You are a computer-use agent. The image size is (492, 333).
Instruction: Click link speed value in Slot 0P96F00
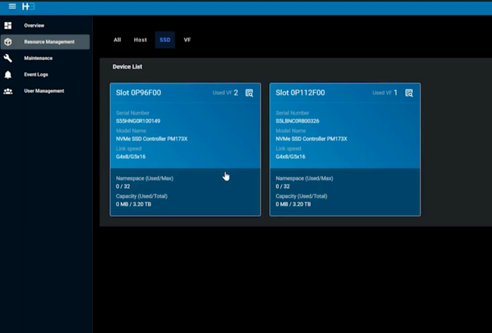click(x=131, y=157)
